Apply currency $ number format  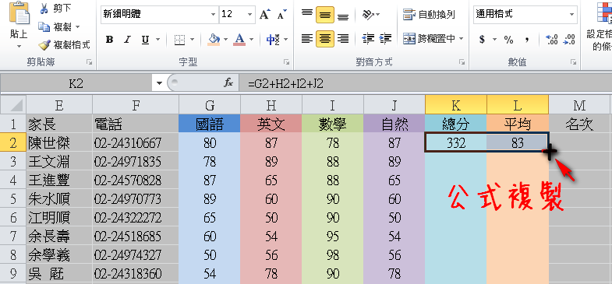click(482, 40)
